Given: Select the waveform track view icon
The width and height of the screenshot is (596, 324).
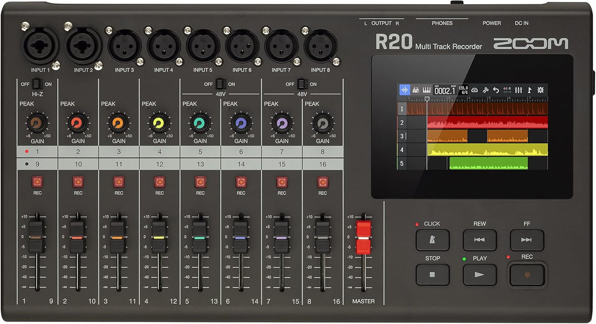Looking at the screenshot, I should tap(404, 90).
